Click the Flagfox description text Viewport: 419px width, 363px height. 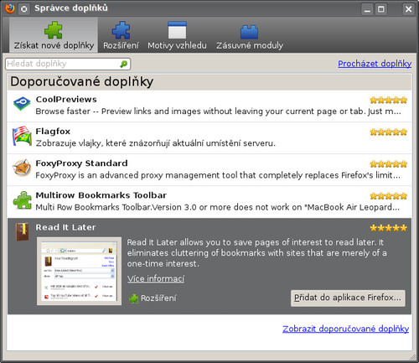(x=156, y=143)
